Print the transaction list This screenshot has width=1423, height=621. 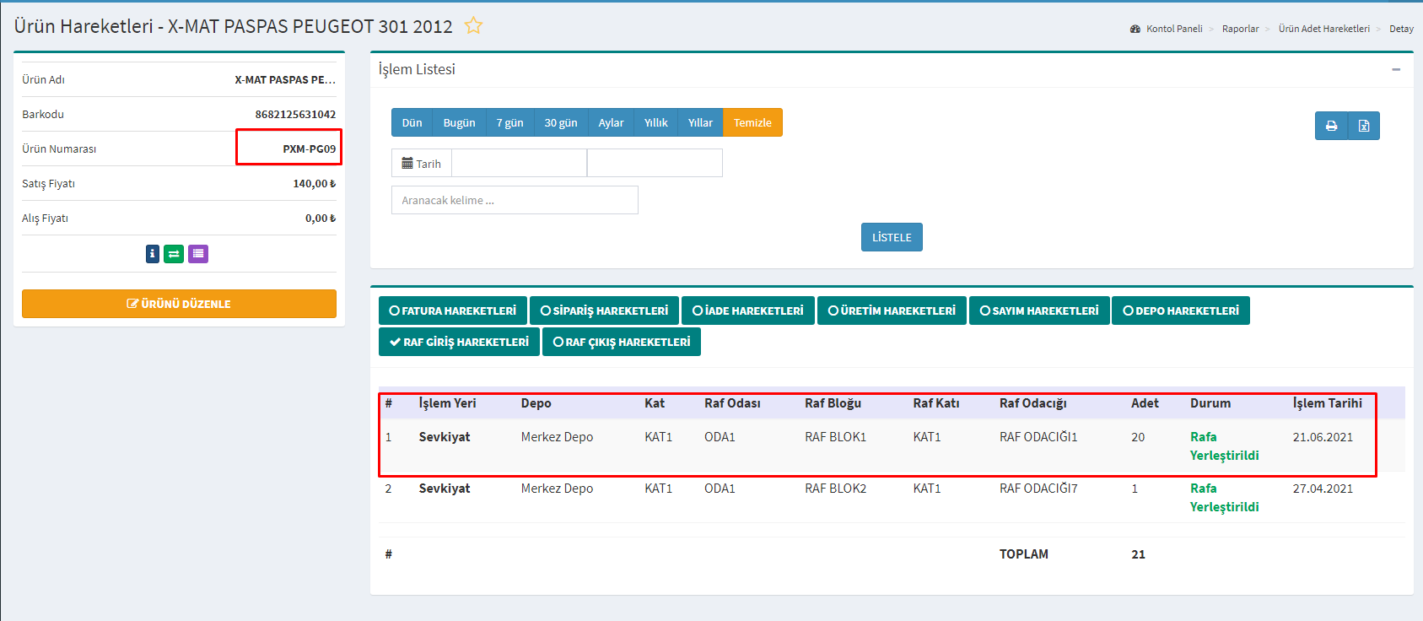point(1331,126)
